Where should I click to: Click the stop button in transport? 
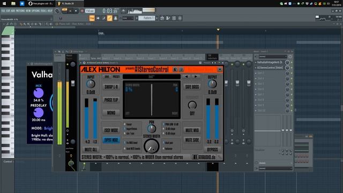76,11
